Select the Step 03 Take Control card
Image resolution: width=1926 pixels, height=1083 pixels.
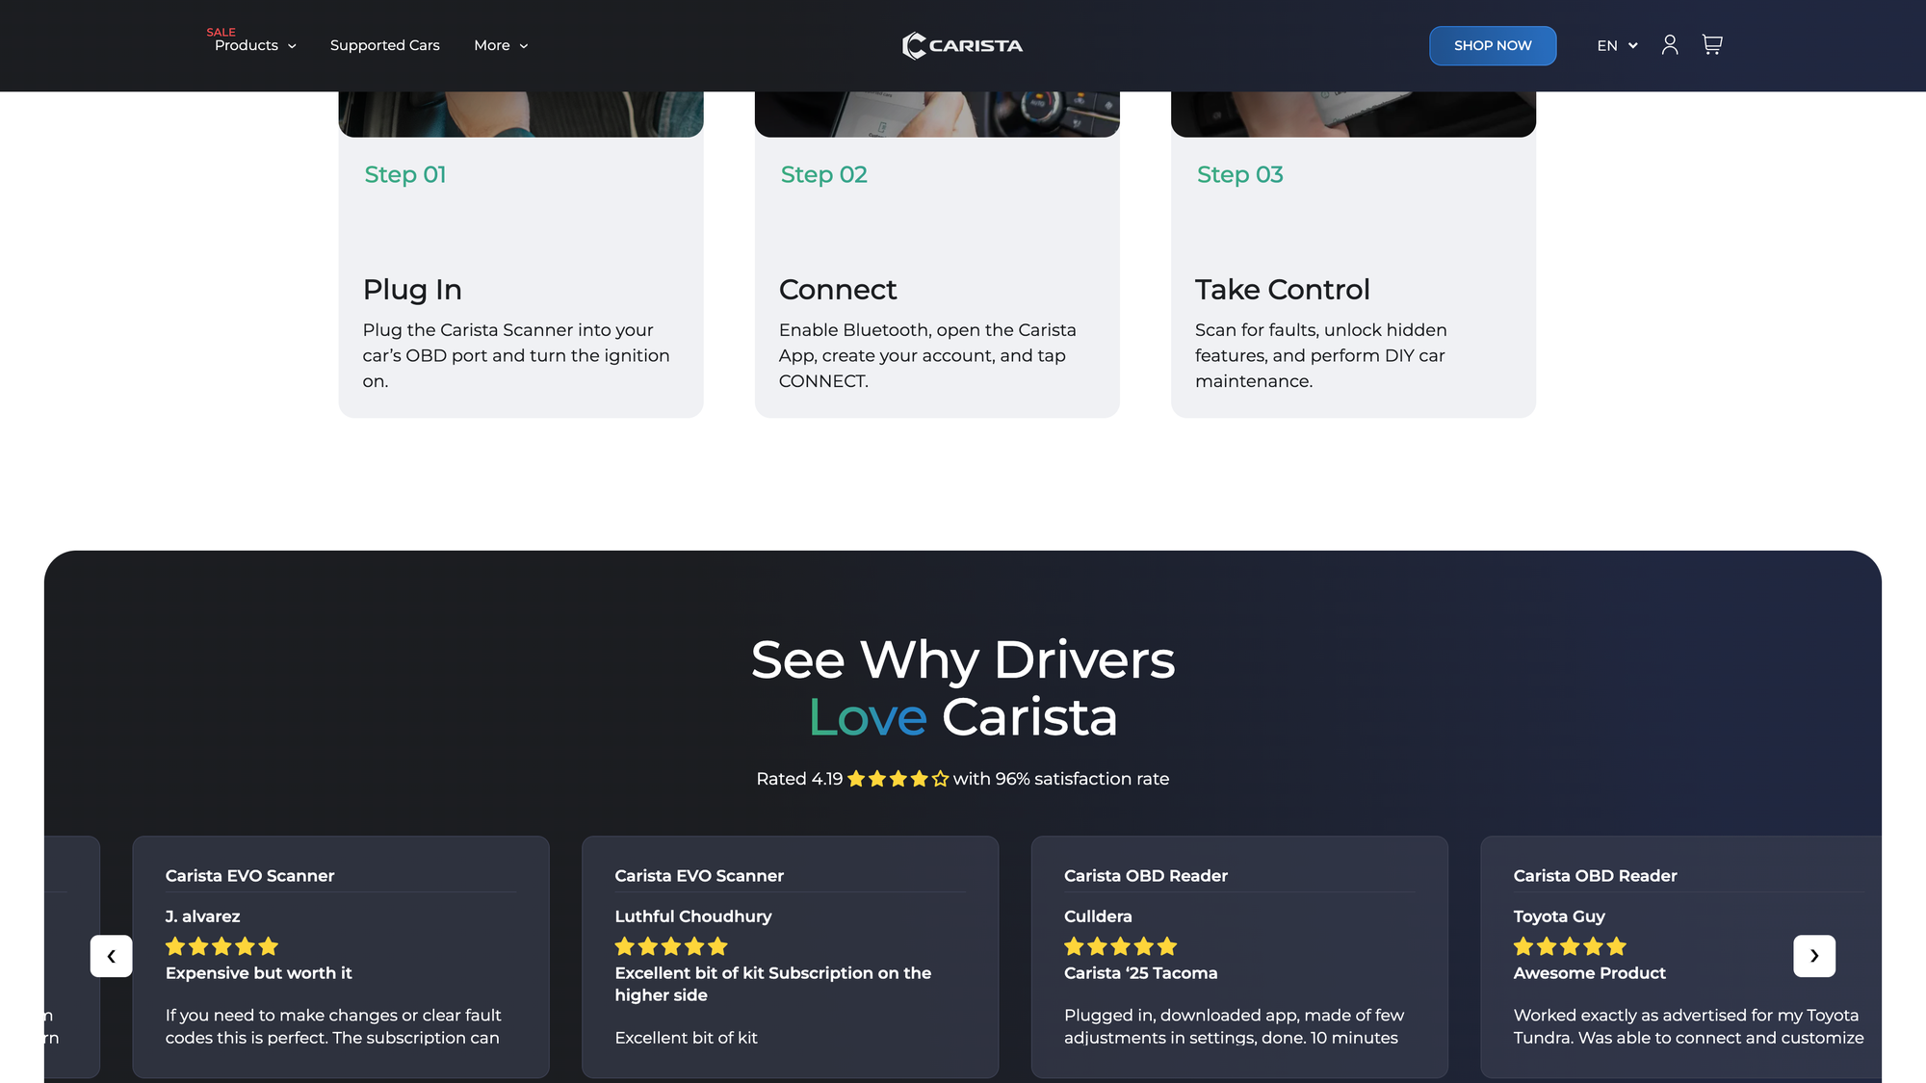coord(1353,255)
